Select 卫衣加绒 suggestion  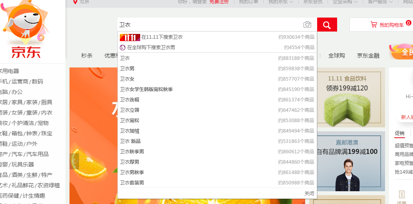(217, 131)
